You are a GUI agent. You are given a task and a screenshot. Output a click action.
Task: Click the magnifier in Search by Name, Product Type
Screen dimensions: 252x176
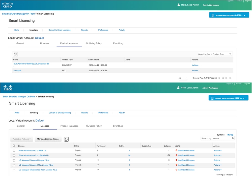[x=230, y=54]
